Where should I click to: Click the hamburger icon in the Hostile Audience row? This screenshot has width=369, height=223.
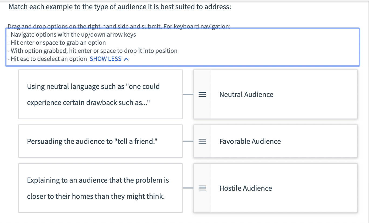202,188
